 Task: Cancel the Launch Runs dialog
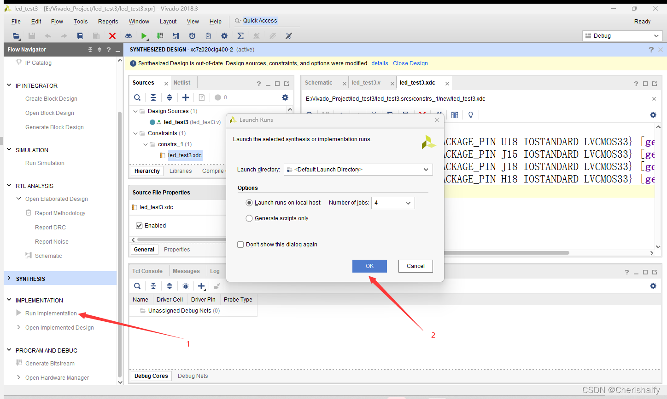(x=415, y=266)
